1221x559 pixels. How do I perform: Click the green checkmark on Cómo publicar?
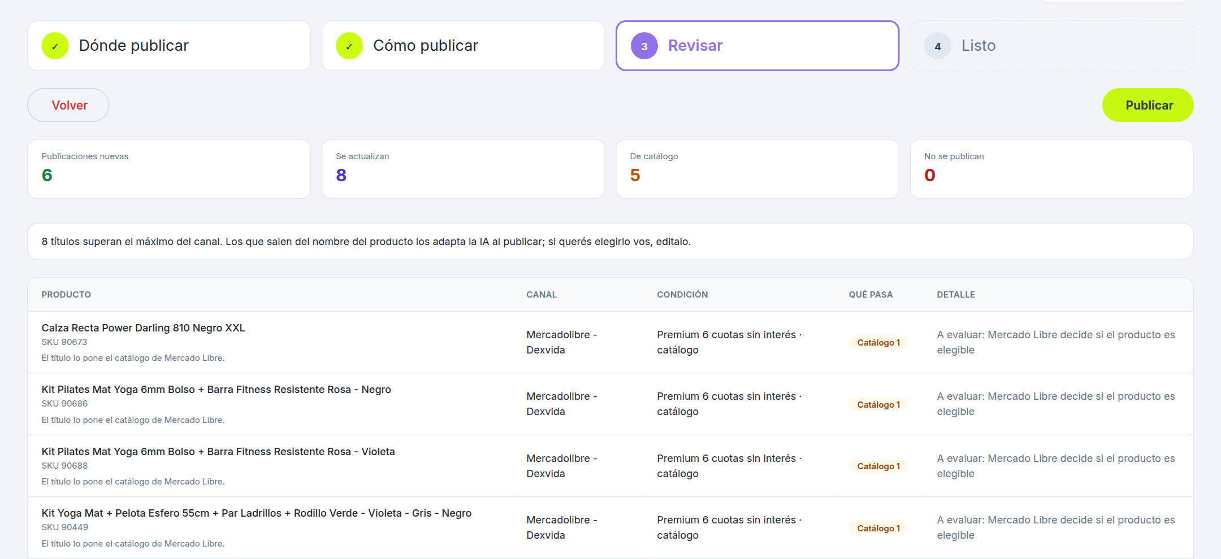349,46
